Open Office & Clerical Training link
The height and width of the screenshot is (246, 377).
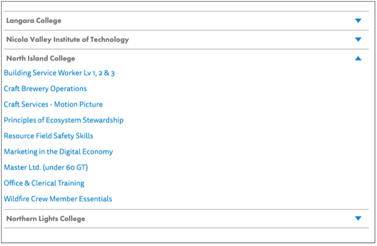(44, 183)
